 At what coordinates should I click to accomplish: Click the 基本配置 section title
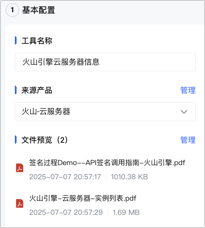coord(38,10)
